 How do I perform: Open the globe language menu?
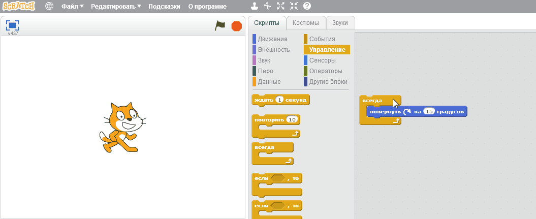[x=49, y=7]
